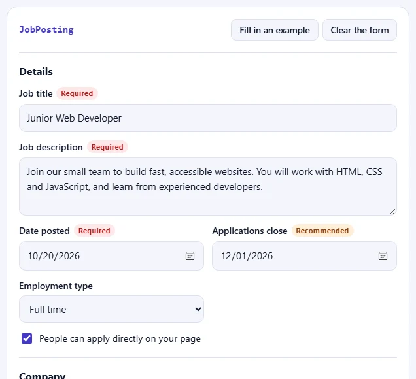The image size is (416, 379).
Task: Toggle People can apply directly checkbox
Action: pos(27,338)
